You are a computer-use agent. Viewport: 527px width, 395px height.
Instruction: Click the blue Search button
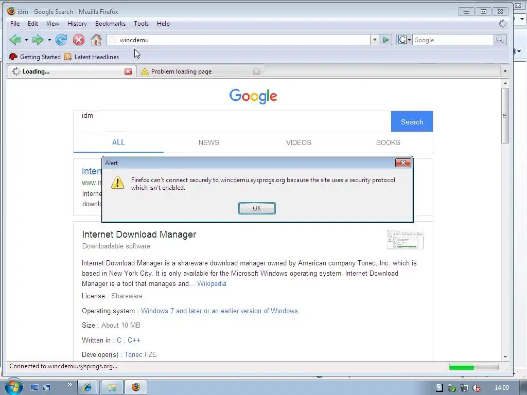[412, 121]
